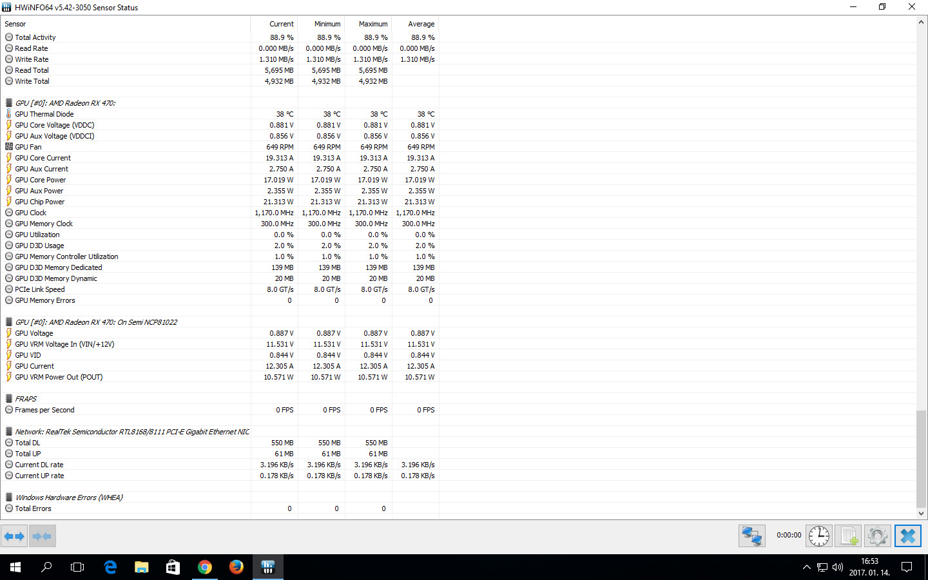Select the PCIe Link Speed row

coord(220,289)
